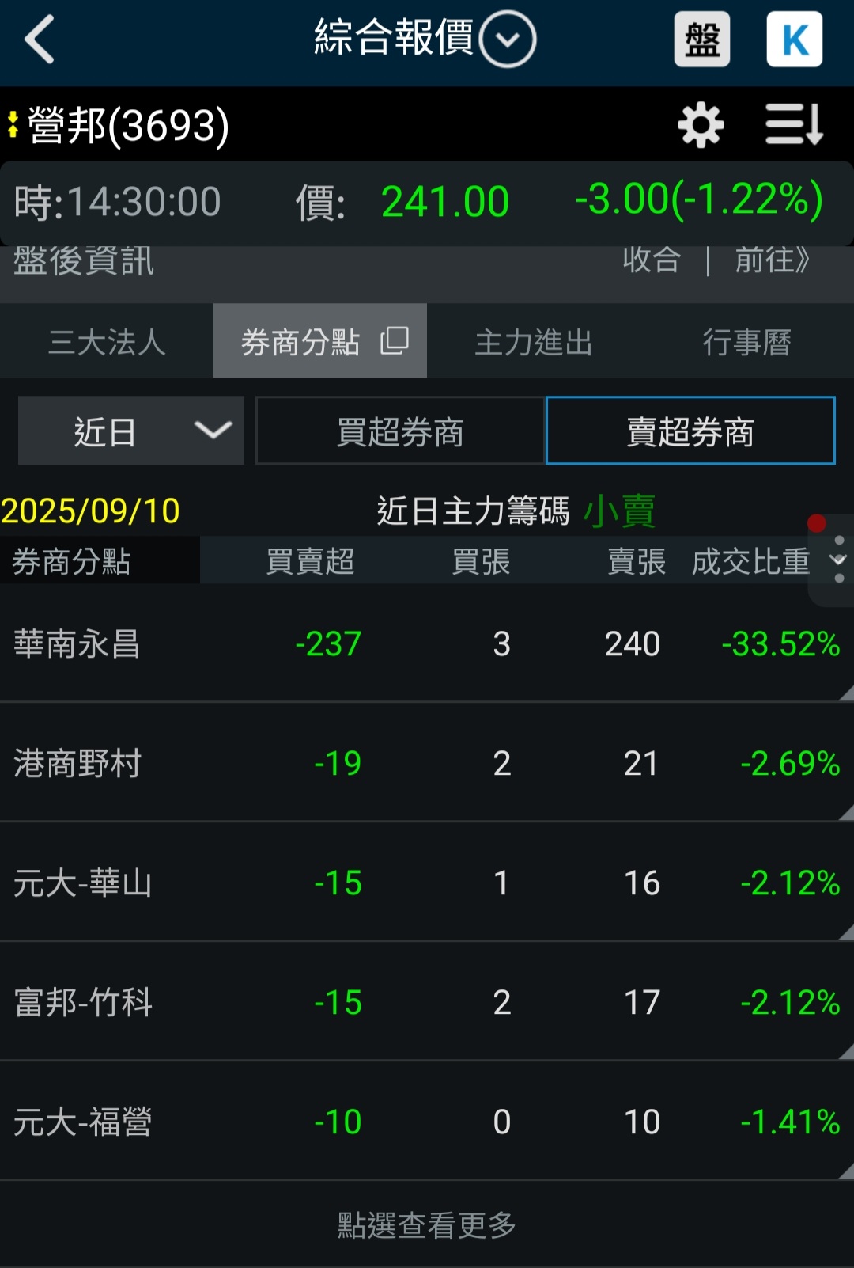Tap the 前往》 link
This screenshot has height=1268, width=854.
click(x=773, y=260)
